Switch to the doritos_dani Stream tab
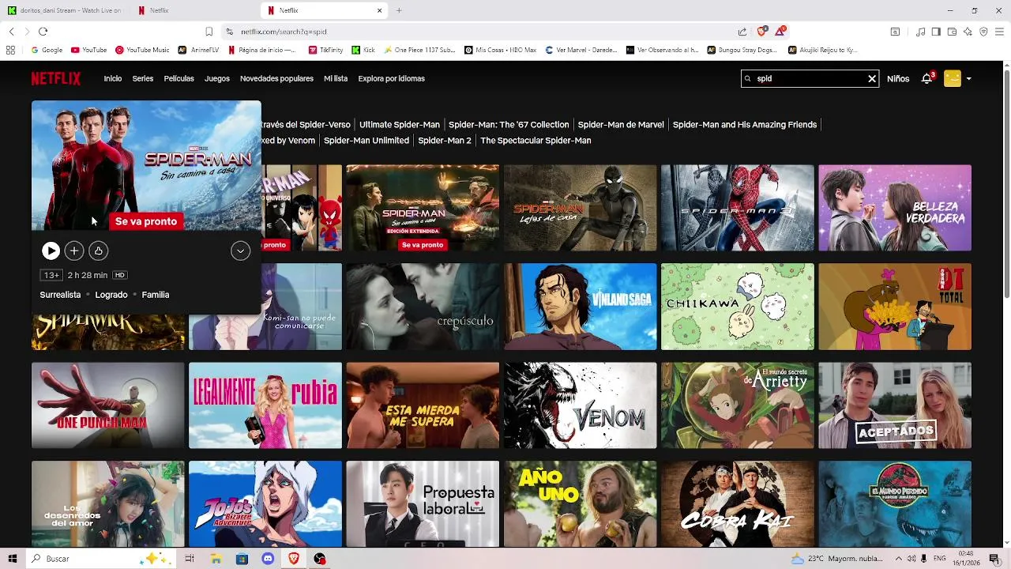This screenshot has width=1011, height=569. point(65,10)
